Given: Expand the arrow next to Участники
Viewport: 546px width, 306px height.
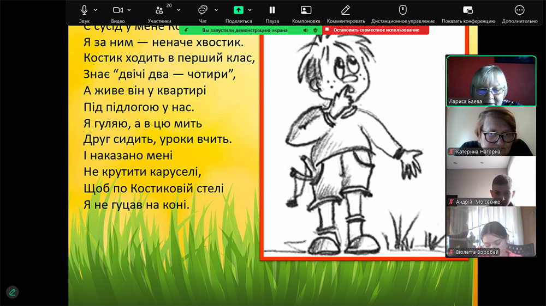Looking at the screenshot, I should [174, 10].
